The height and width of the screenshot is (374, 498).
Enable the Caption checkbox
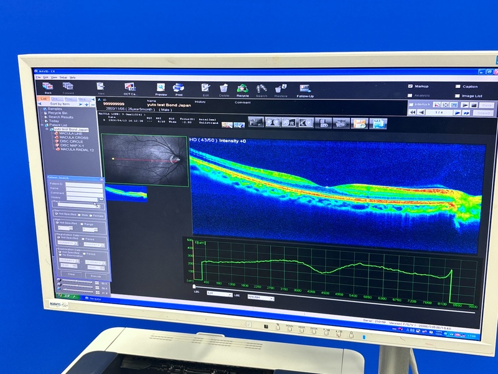point(458,87)
